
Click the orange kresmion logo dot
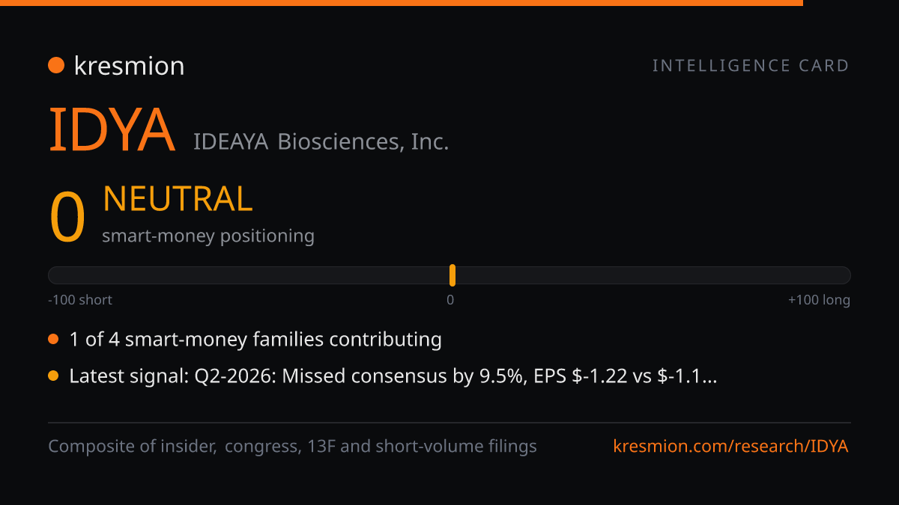click(x=55, y=66)
